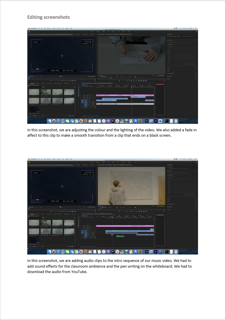Click the Source monitor timecode in first screenshot
Screen dimensions: 225x320
coord(31,76)
